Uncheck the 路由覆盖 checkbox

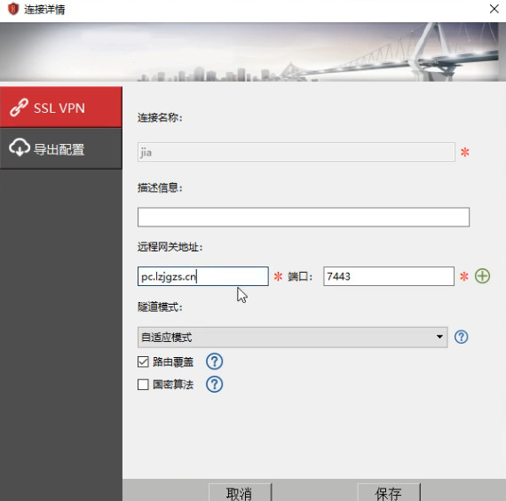(x=143, y=362)
